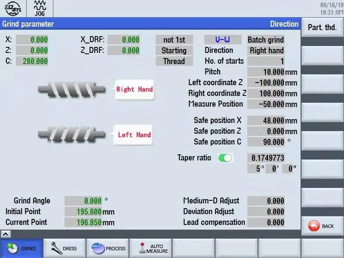The image size is (344, 258).
Task: Click the BACK softkey
Action: tap(322, 226)
